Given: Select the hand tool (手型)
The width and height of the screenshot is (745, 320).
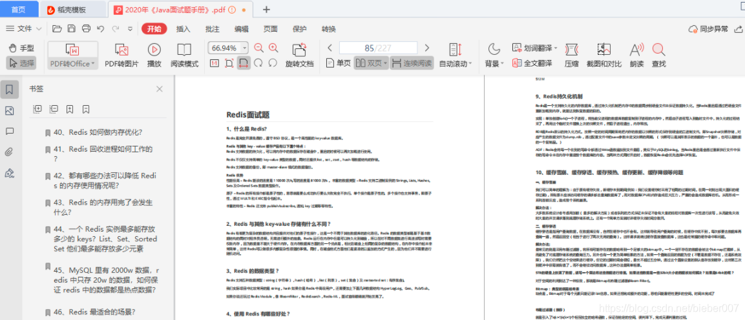Looking at the screenshot, I should coord(22,48).
